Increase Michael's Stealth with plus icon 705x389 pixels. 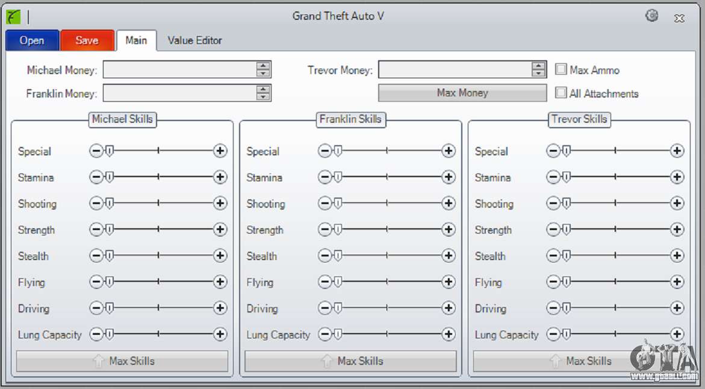coord(220,255)
